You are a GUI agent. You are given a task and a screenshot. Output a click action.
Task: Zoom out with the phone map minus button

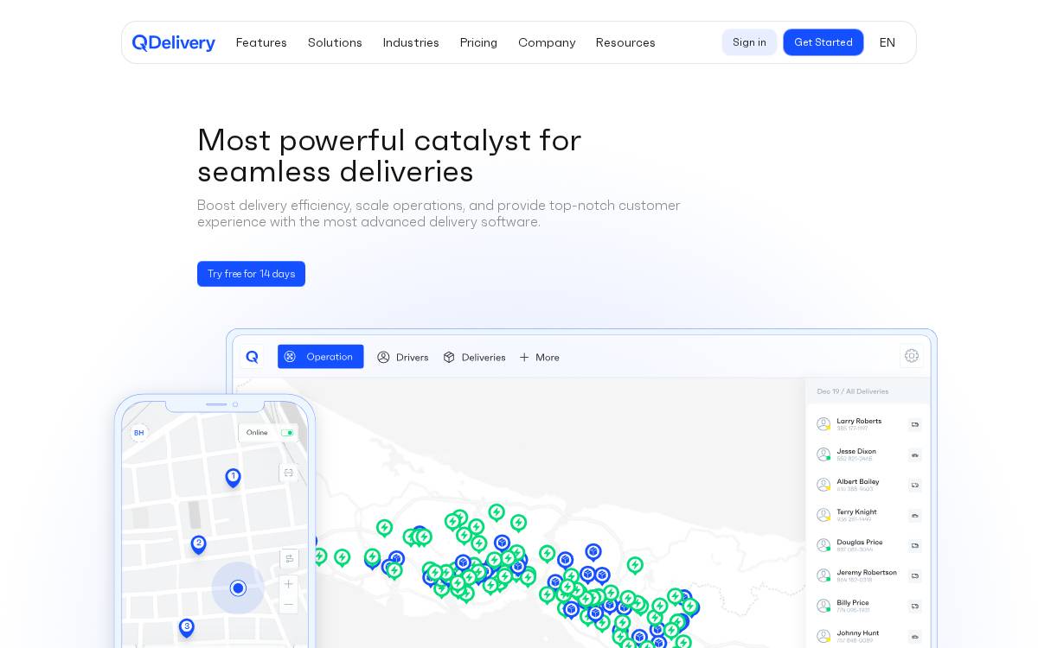[289, 604]
